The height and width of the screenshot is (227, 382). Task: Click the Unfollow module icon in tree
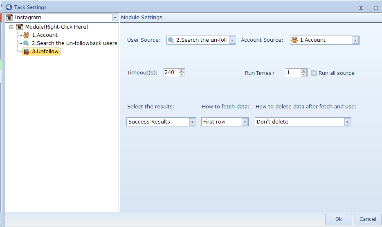point(26,52)
